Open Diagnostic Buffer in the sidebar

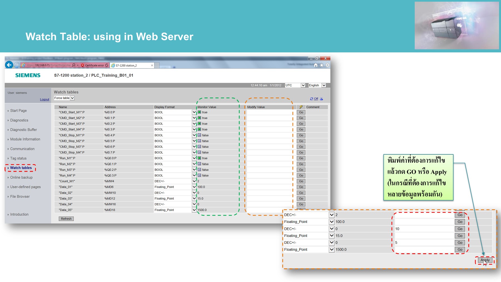point(23,130)
